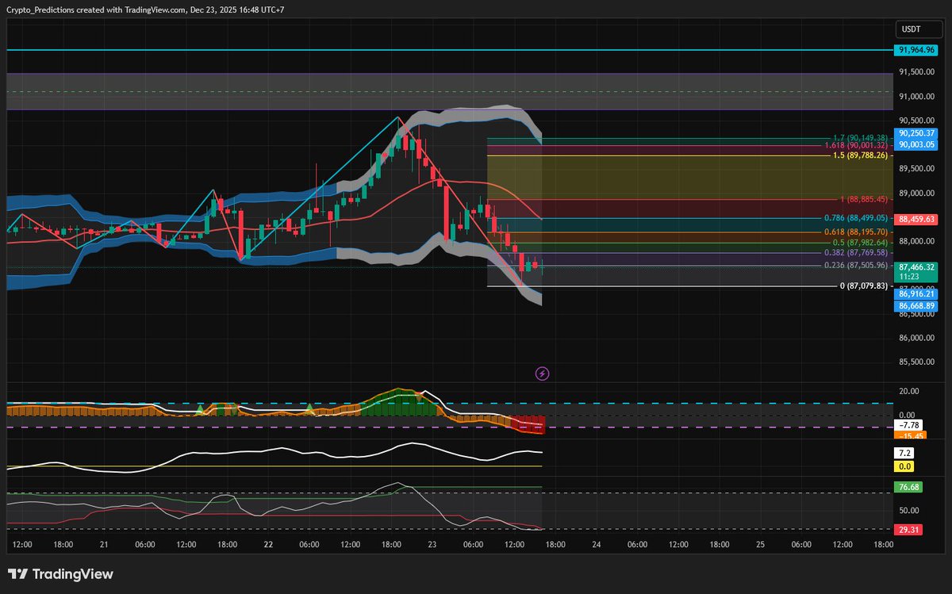
Task: Click the 90,250.37 blue price label
Action: (x=915, y=133)
